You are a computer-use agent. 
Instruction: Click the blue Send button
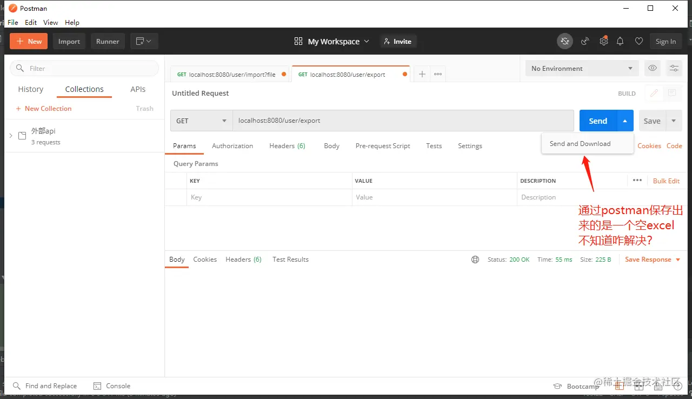(x=598, y=121)
